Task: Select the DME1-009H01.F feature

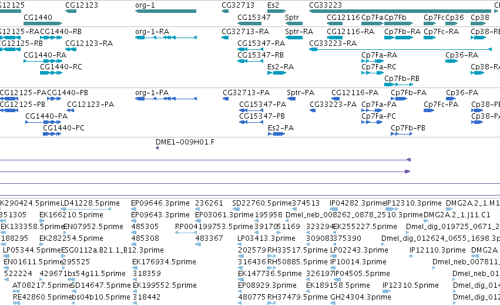Action: pos(185,142)
